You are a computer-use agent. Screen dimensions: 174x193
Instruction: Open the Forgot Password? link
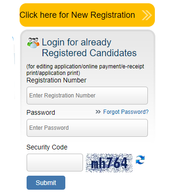click(126, 112)
